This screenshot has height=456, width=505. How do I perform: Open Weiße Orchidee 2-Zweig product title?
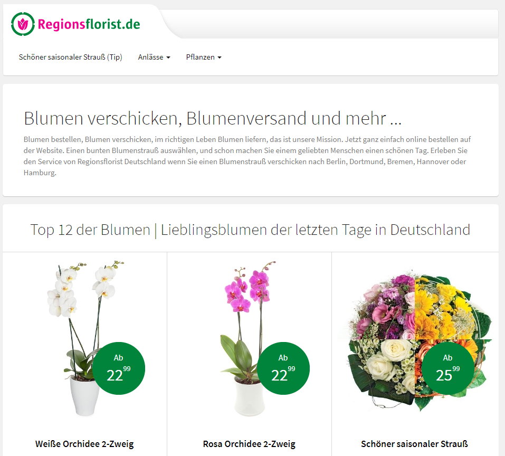coord(84,444)
